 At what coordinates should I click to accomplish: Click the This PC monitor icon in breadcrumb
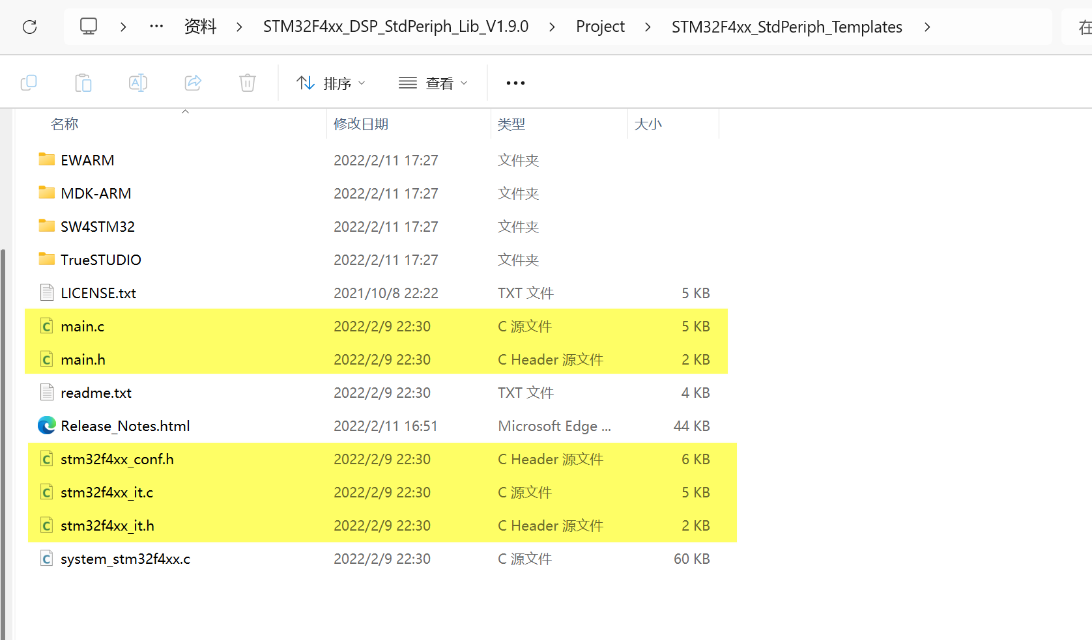tap(89, 26)
